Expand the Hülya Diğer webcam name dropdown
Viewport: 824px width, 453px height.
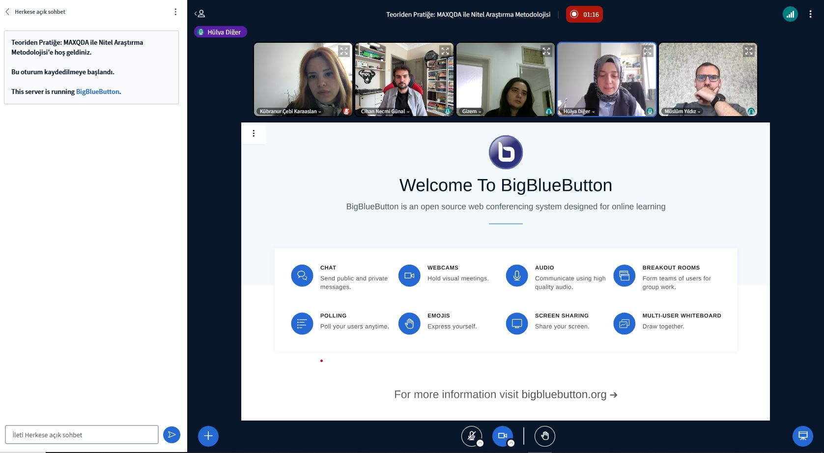pos(579,112)
